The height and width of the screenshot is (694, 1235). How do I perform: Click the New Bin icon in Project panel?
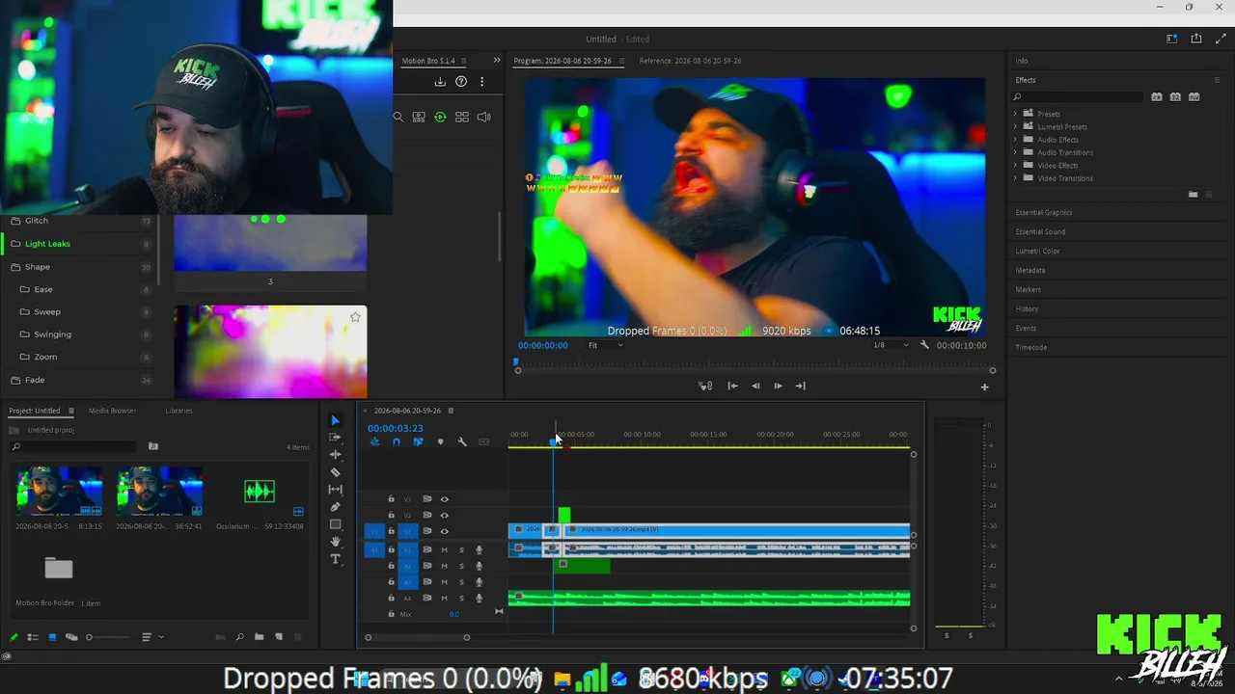click(259, 637)
